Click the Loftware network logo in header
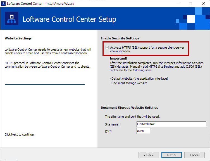Viewport: 210px width, 161px height. coord(11,19)
